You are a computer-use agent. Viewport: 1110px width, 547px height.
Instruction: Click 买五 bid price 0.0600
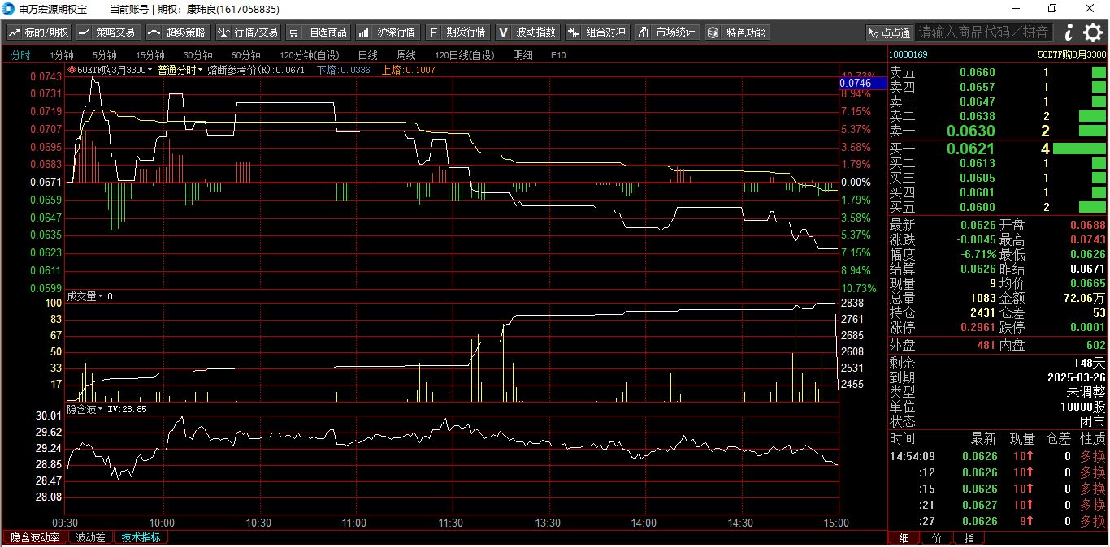pos(977,207)
